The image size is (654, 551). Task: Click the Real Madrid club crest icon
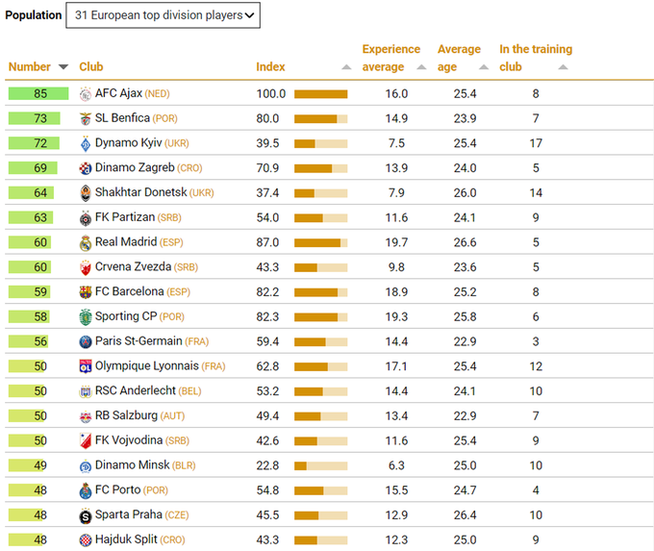point(86,242)
